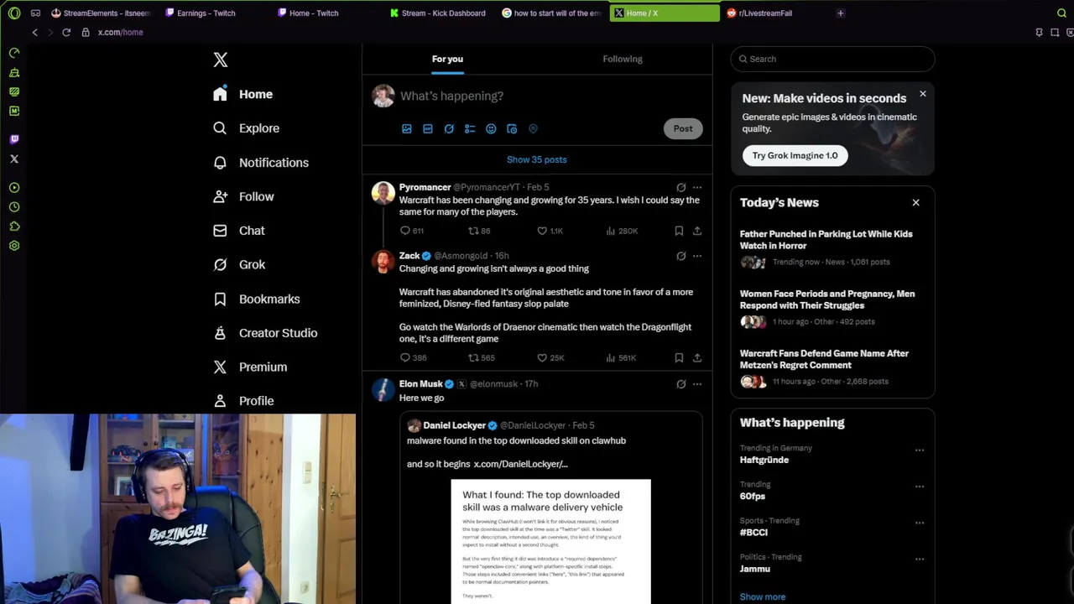Image resolution: width=1074 pixels, height=604 pixels.
Task: Bookmark the Pyromancer post
Action: 679,231
